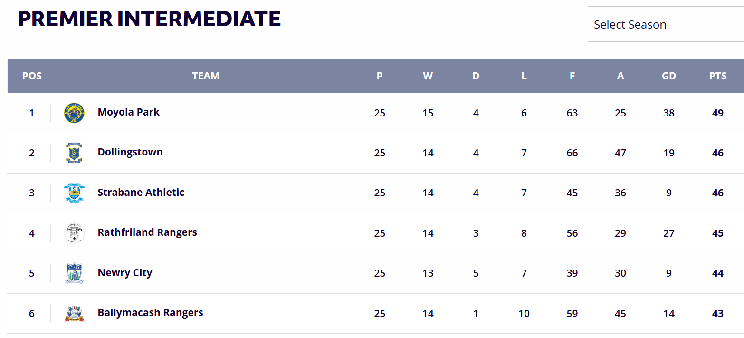Image resolution: width=744 pixels, height=338 pixels.
Task: Open the Dollingstown team link
Action: click(x=130, y=152)
